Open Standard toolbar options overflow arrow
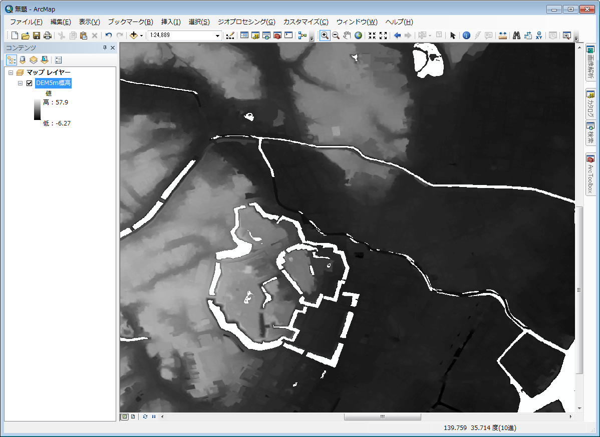 tap(312, 38)
